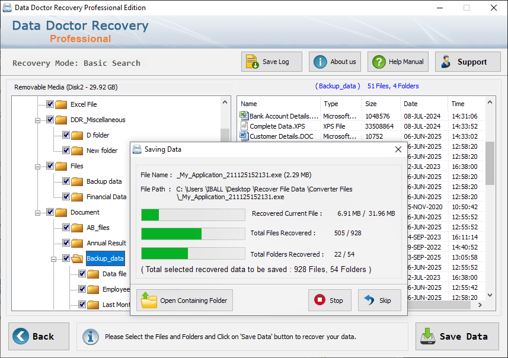Click the Backup data folder icon
508x358 pixels.
(x=77, y=181)
